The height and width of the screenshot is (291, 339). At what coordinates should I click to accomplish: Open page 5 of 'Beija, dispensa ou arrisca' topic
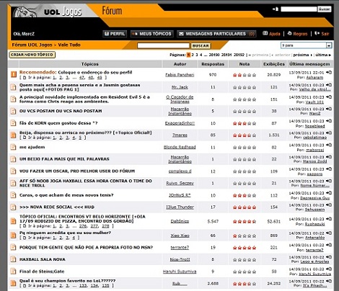point(80,138)
